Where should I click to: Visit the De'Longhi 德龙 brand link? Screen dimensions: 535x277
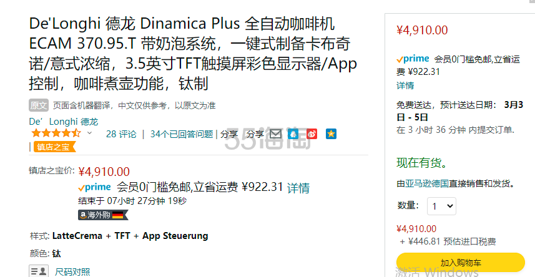pyautogui.click(x=64, y=122)
